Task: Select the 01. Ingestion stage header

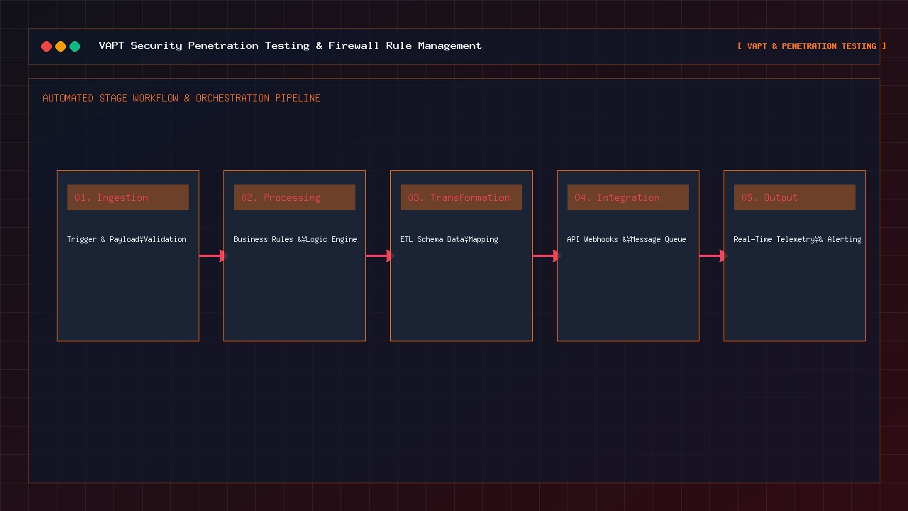Action: click(128, 197)
